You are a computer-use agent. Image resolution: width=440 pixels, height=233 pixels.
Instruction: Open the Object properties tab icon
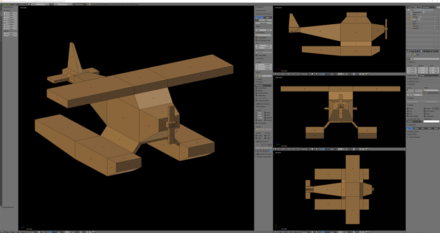(x=422, y=51)
